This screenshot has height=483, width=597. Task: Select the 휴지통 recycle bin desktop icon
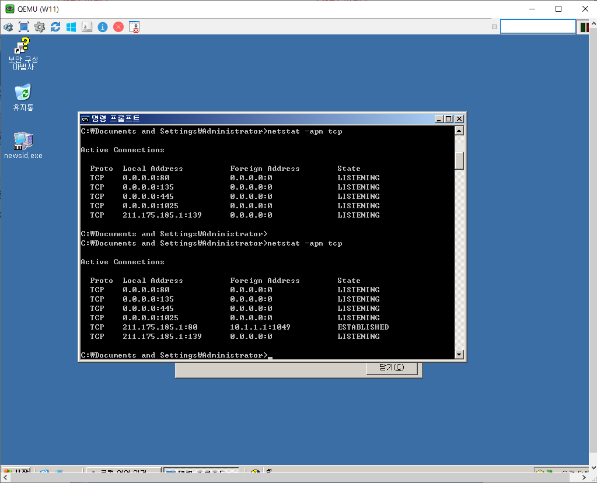23,97
